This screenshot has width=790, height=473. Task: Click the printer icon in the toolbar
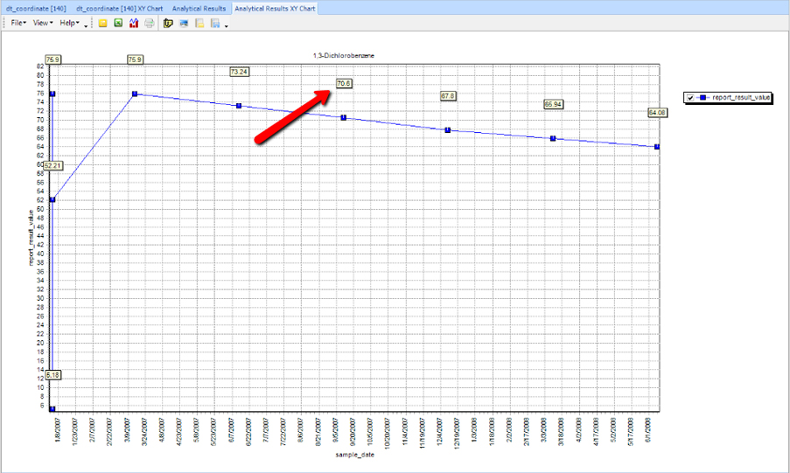pyautogui.click(x=149, y=24)
